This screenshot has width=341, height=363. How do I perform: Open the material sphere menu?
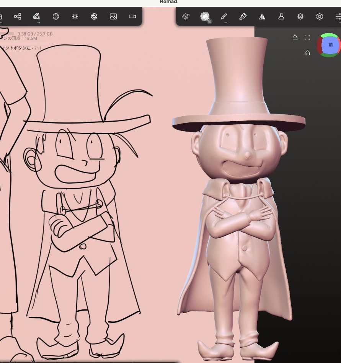(56, 16)
